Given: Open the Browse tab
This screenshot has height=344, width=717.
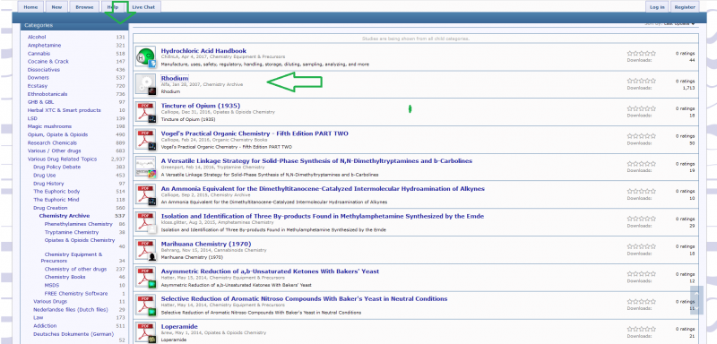Looking at the screenshot, I should pyautogui.click(x=84, y=7).
